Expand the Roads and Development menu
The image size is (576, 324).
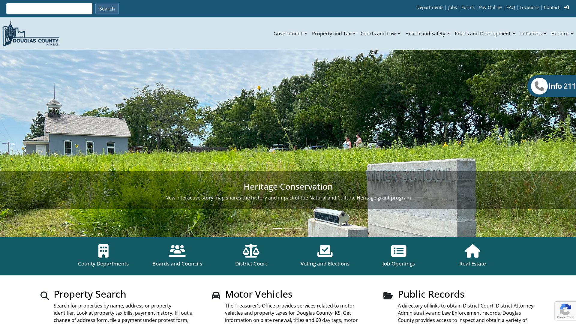point(485,34)
